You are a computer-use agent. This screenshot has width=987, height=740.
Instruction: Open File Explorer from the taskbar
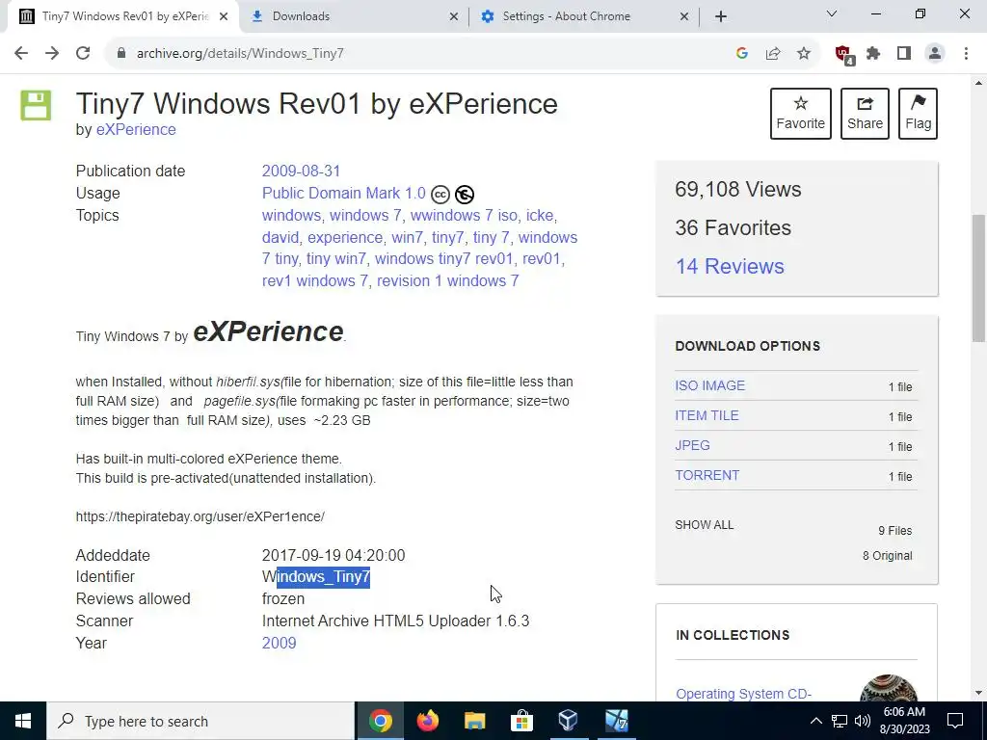[x=474, y=721]
